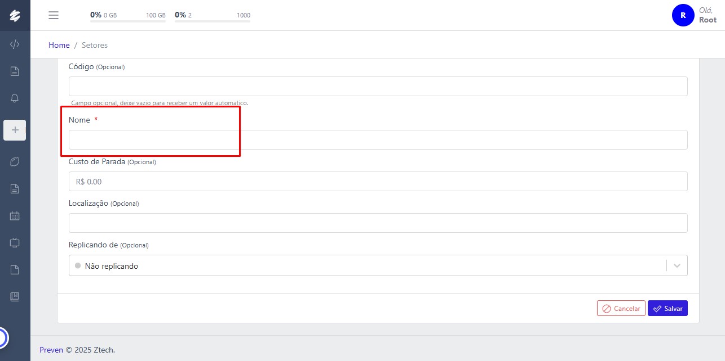Focus the Nome input field

coord(378,139)
